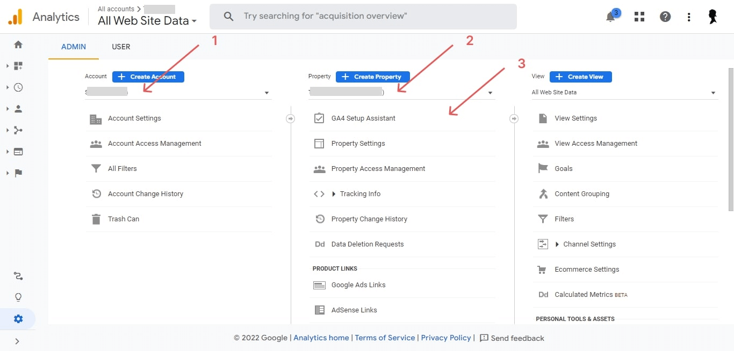This screenshot has width=734, height=351.
Task: Click Create Property button
Action: 373,77
